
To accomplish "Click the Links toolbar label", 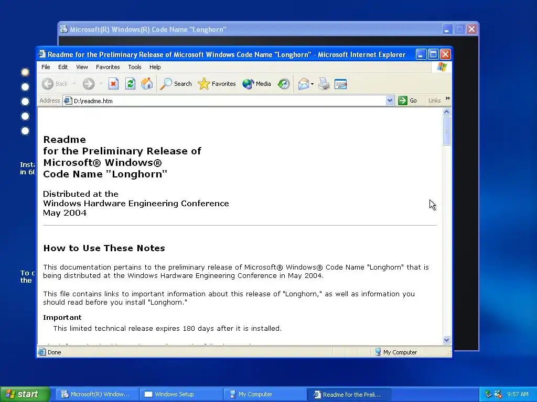I will (434, 100).
